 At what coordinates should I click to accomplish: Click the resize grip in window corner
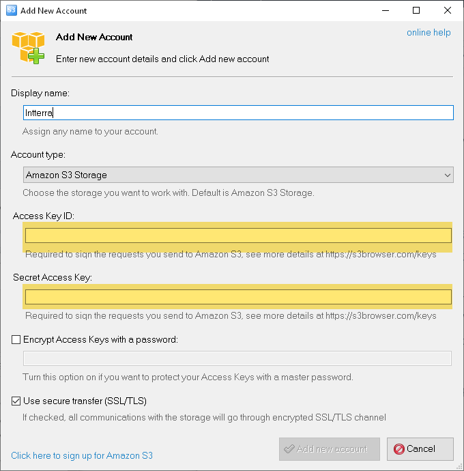[x=459, y=466]
